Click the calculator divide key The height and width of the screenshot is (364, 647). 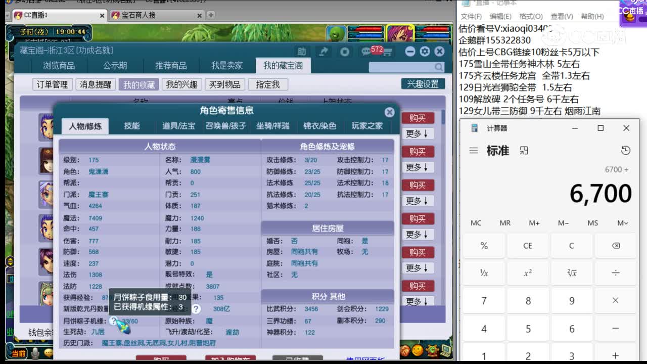[x=616, y=273]
